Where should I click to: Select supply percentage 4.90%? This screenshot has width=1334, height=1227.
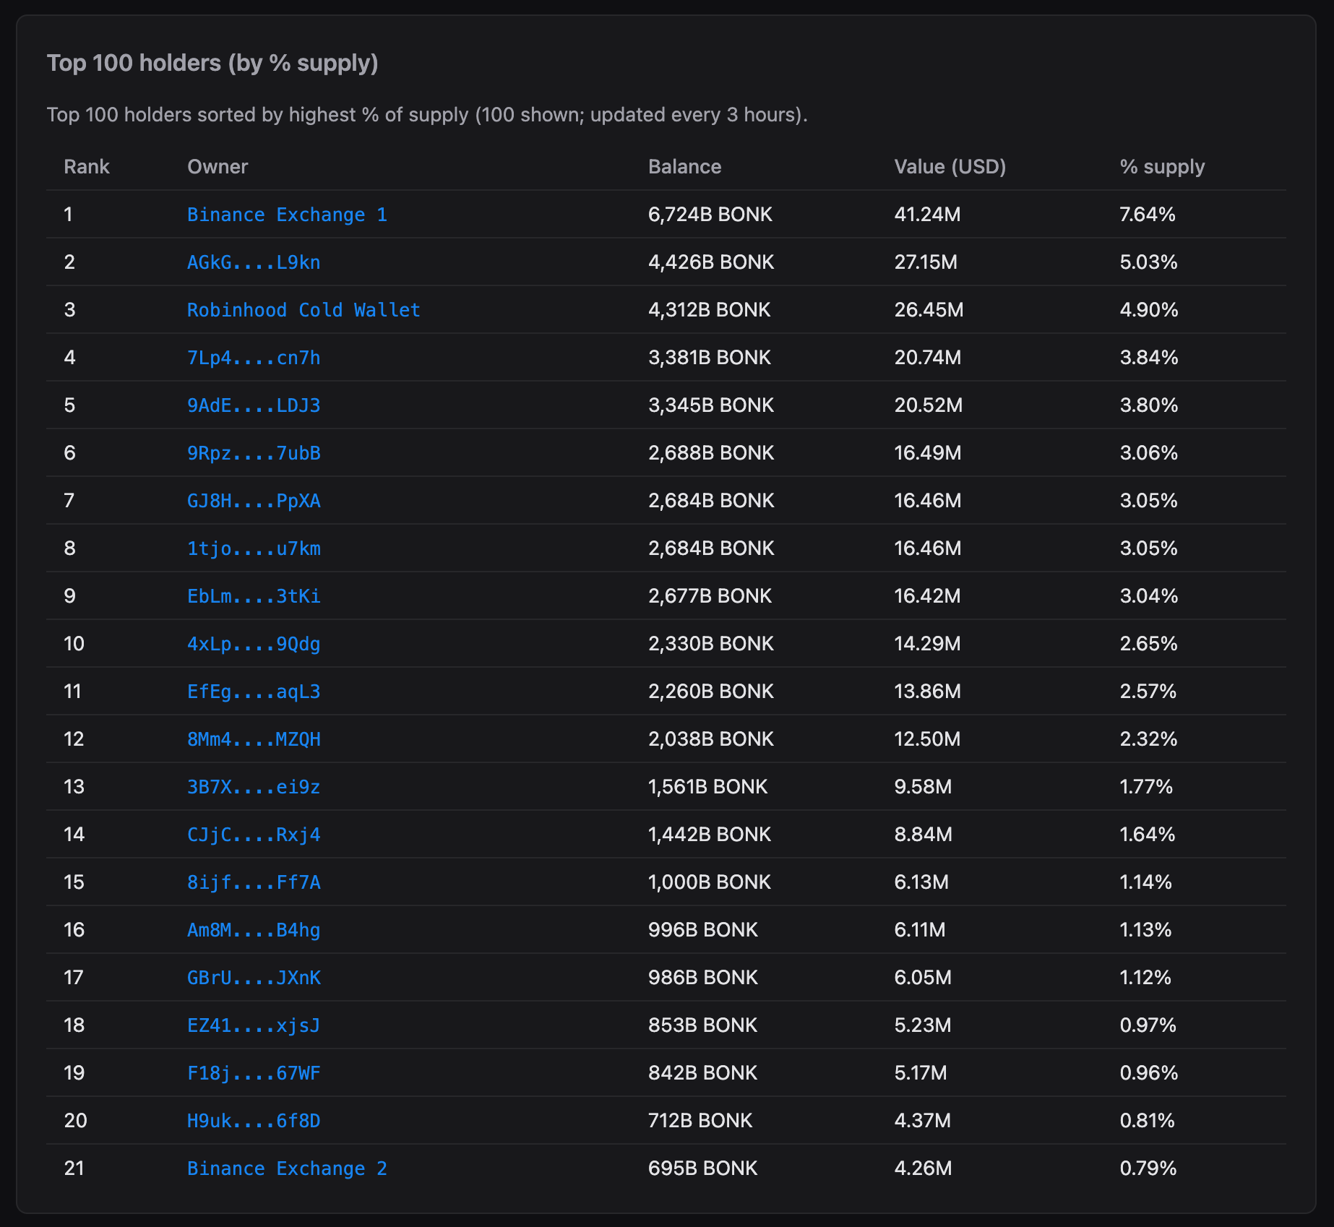[1149, 310]
